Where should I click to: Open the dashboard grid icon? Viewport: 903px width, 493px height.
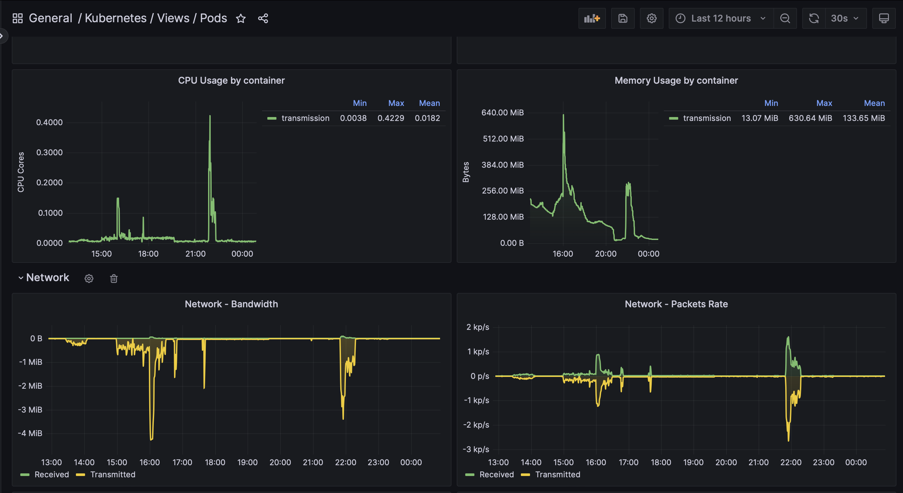click(18, 18)
